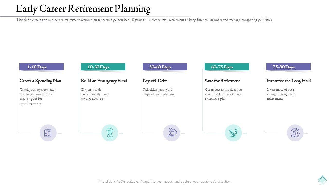The height and width of the screenshot is (185, 329).
Task: Select the 10-30 Days label
Action: [x=98, y=67]
